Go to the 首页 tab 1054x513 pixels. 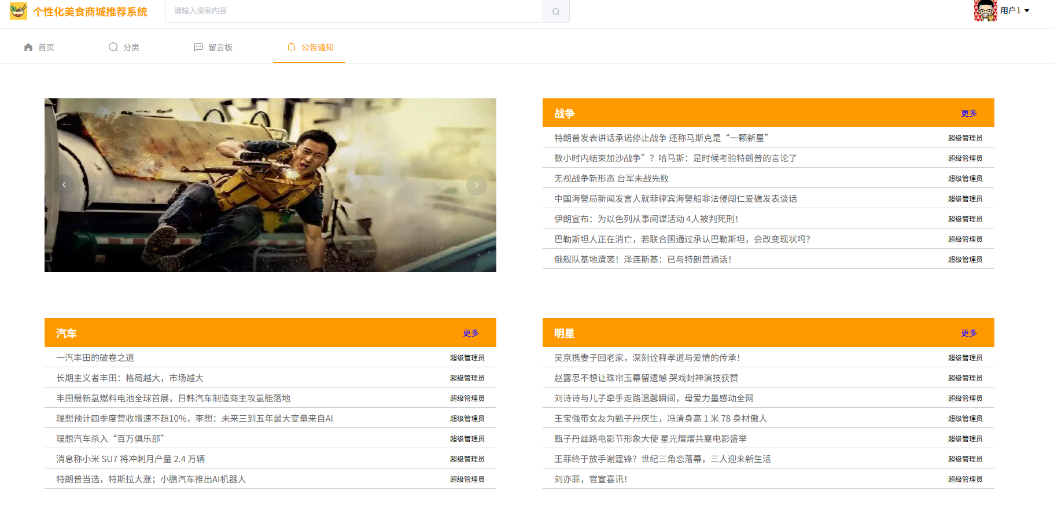point(39,47)
